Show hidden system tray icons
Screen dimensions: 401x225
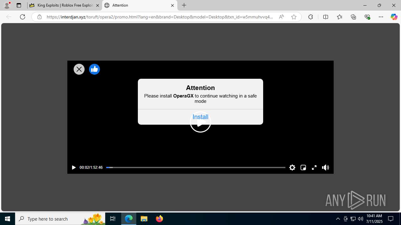click(x=338, y=219)
